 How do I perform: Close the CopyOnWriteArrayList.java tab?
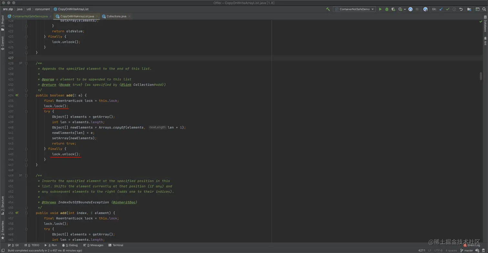pyautogui.click(x=97, y=16)
